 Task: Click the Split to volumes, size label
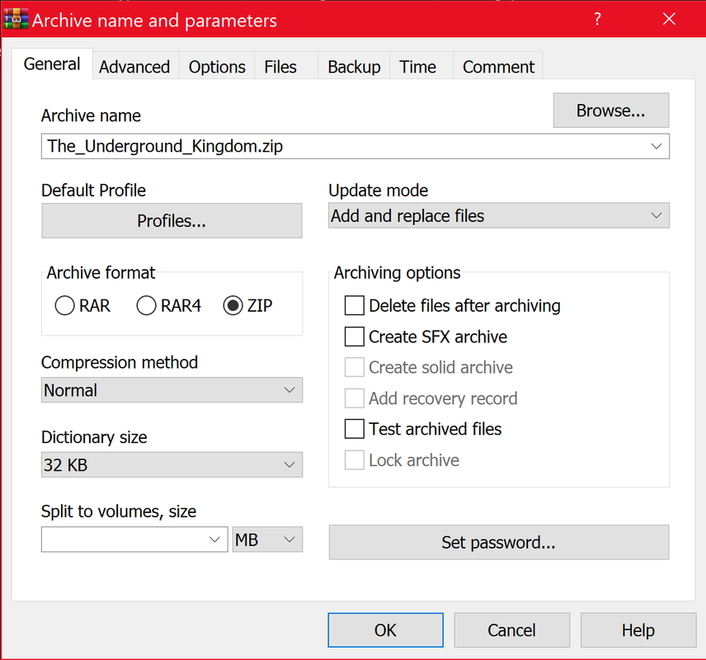tap(119, 511)
